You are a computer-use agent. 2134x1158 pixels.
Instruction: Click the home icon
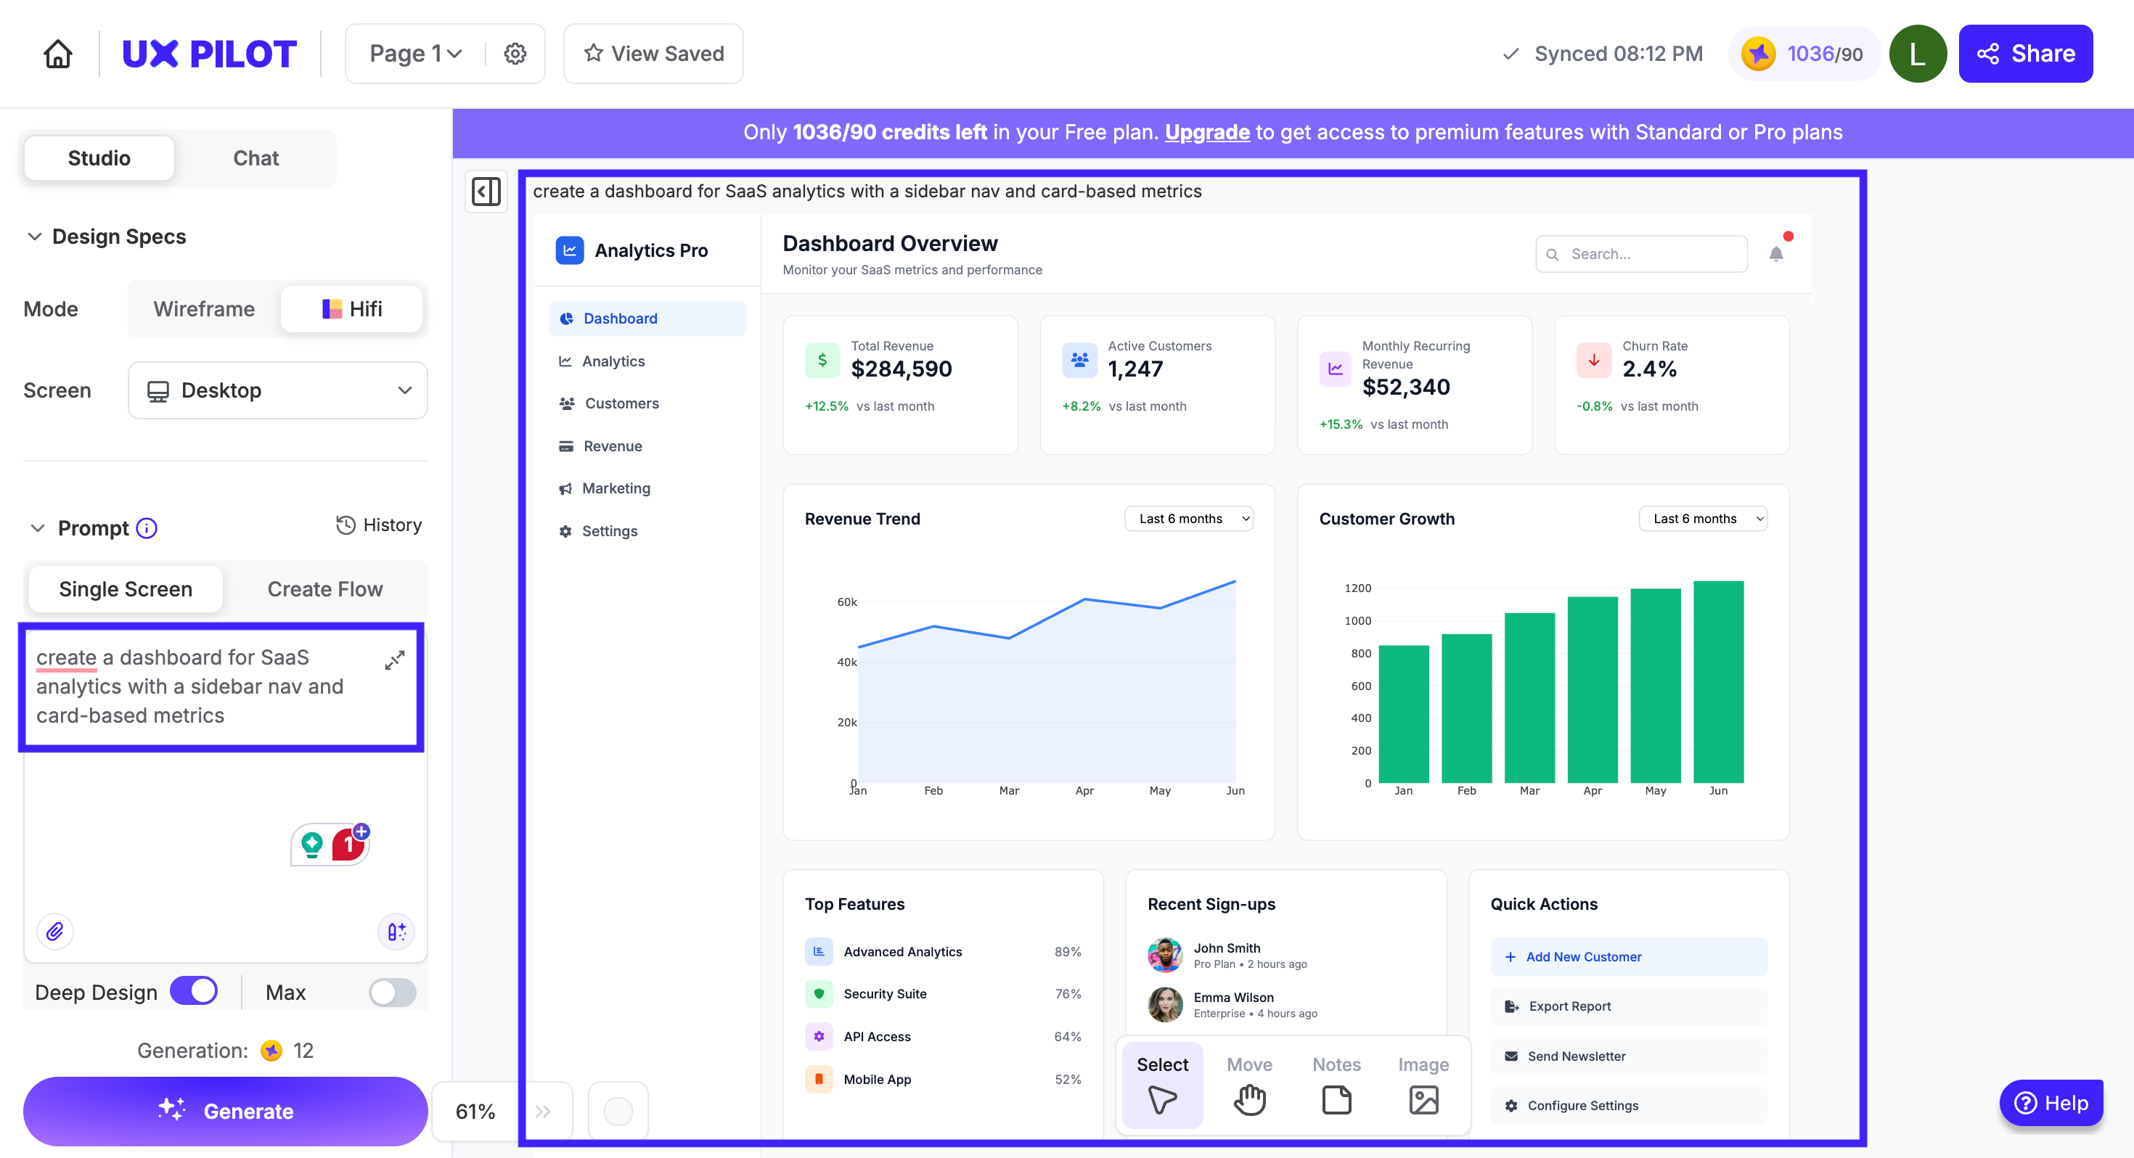point(58,54)
